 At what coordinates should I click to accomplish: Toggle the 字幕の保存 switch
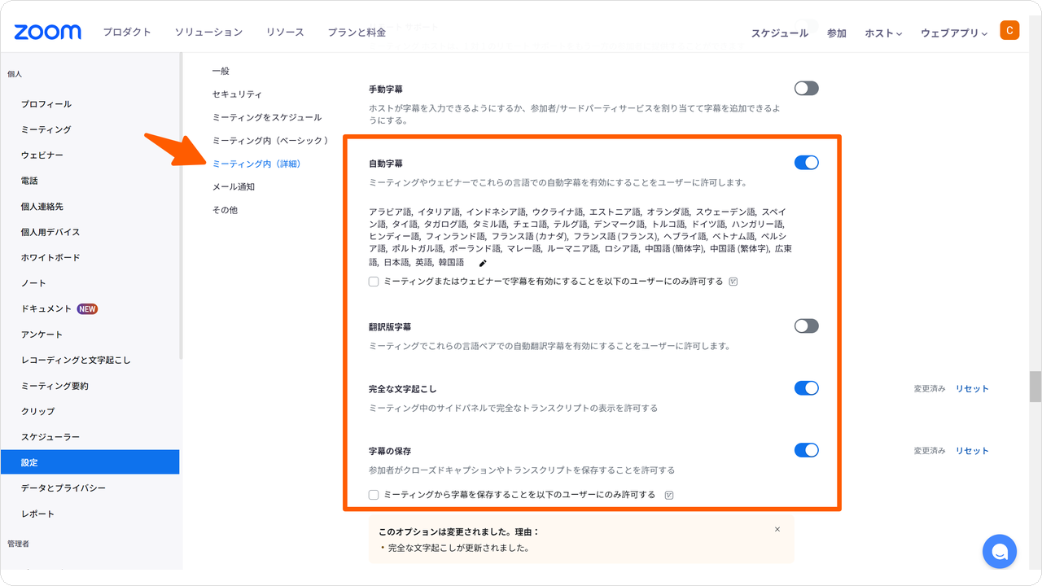point(807,450)
